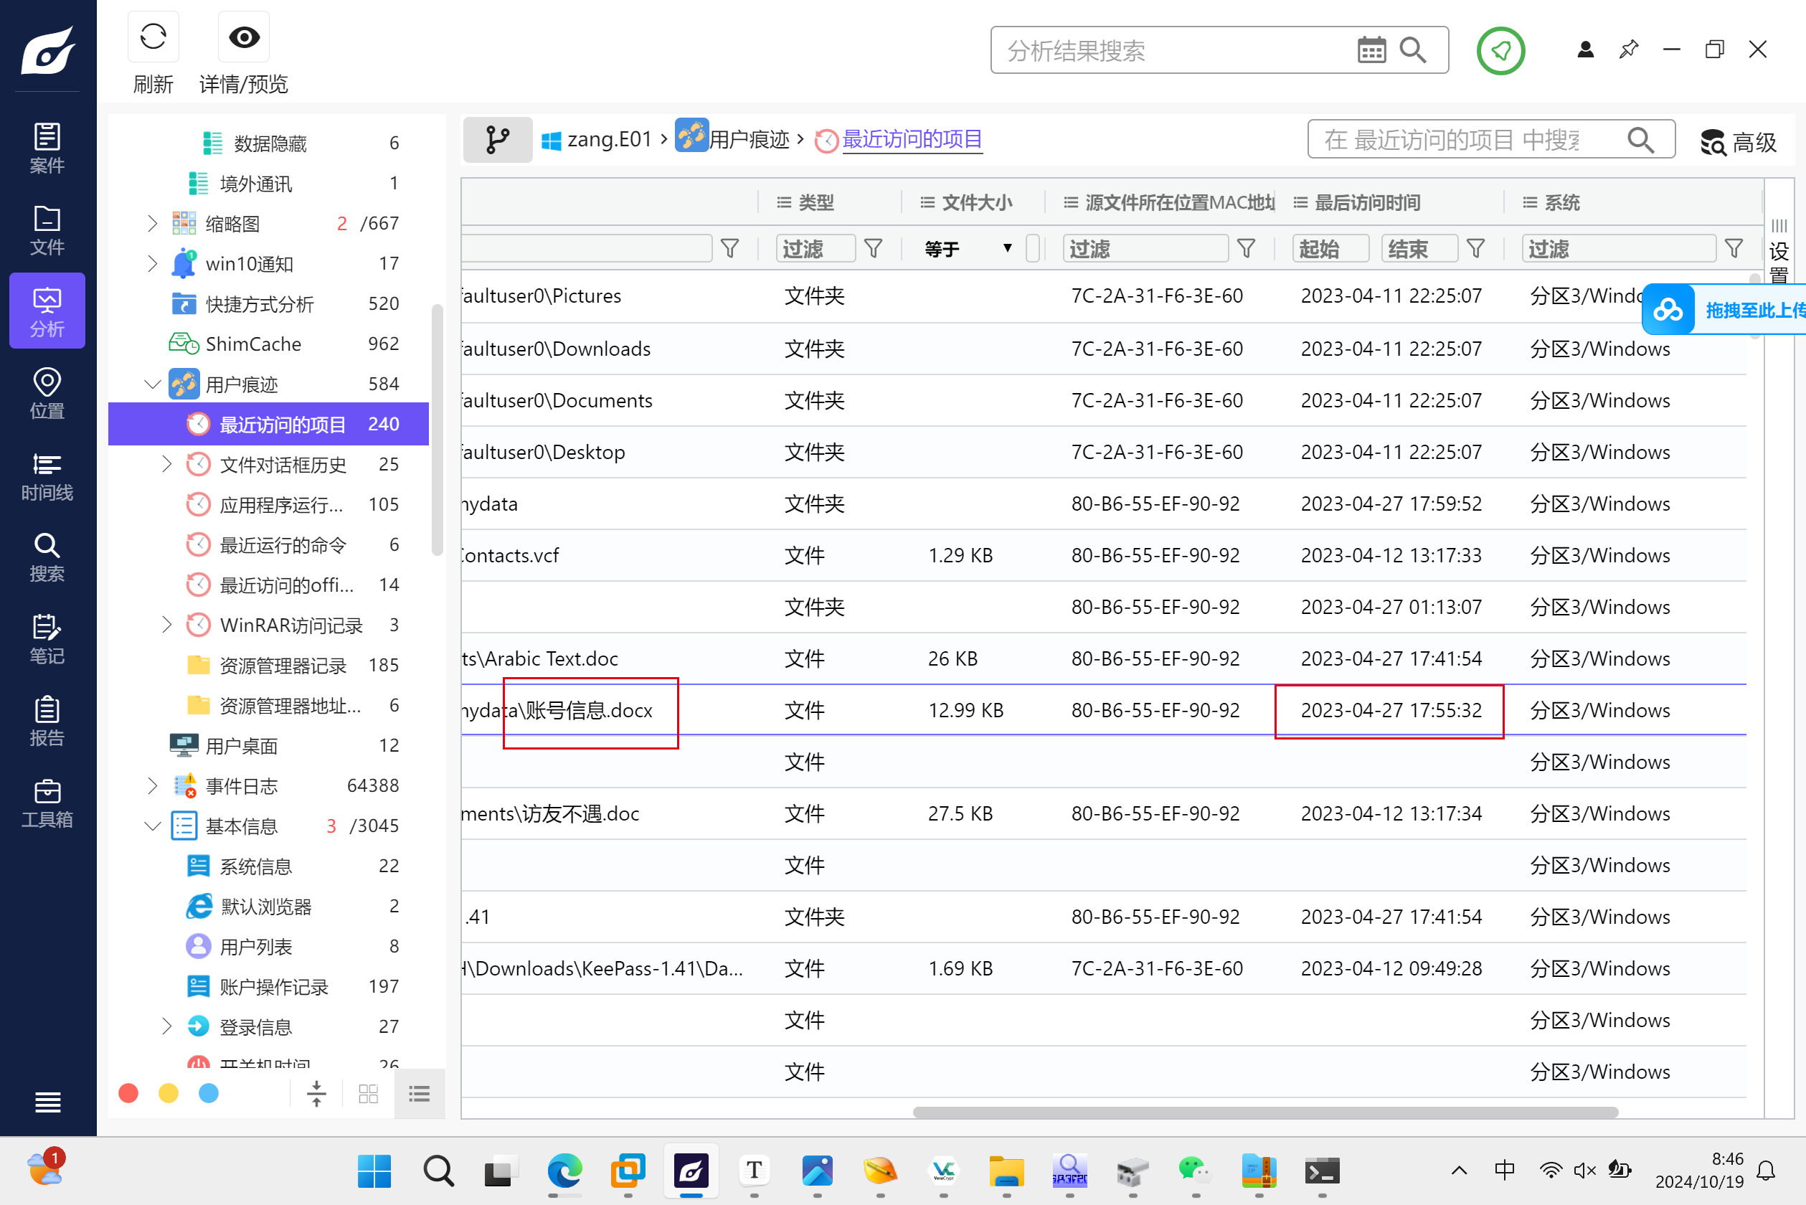The width and height of the screenshot is (1806, 1205).
Task: Toggle the 详情/预览 eye icon
Action: click(244, 37)
